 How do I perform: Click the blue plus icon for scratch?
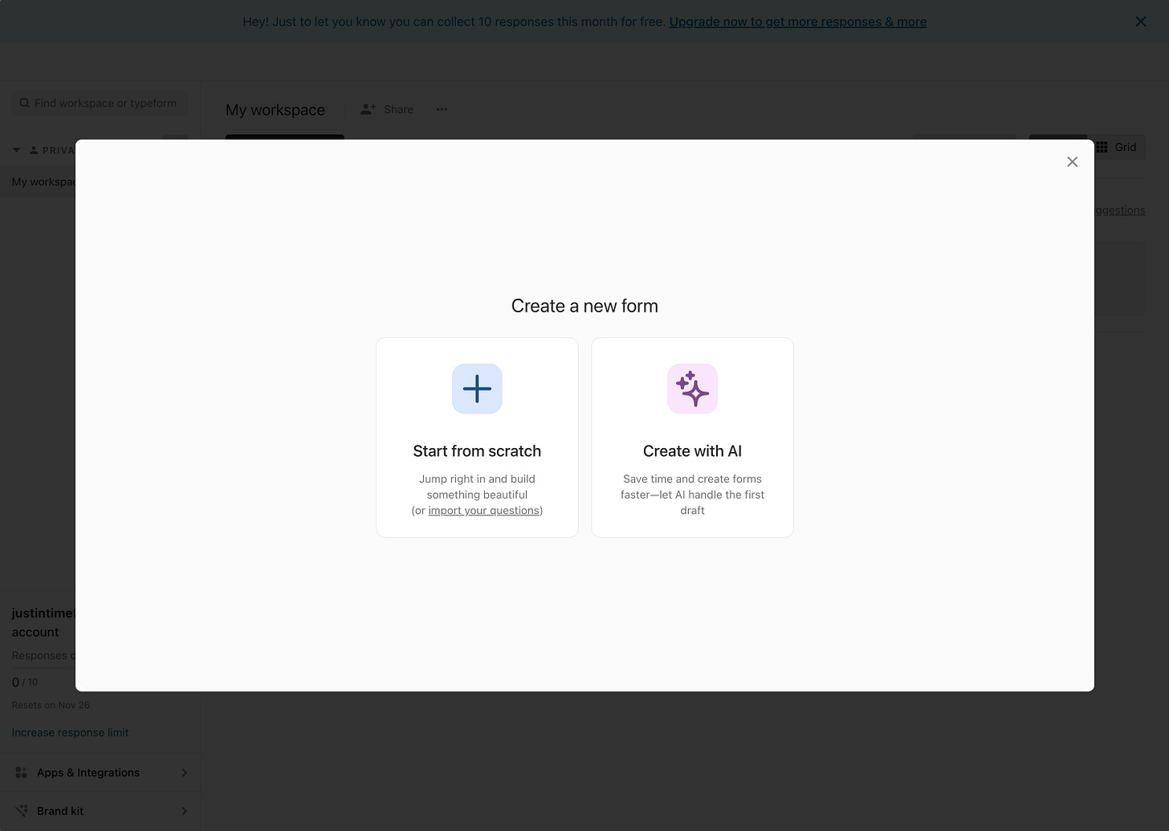tap(477, 389)
